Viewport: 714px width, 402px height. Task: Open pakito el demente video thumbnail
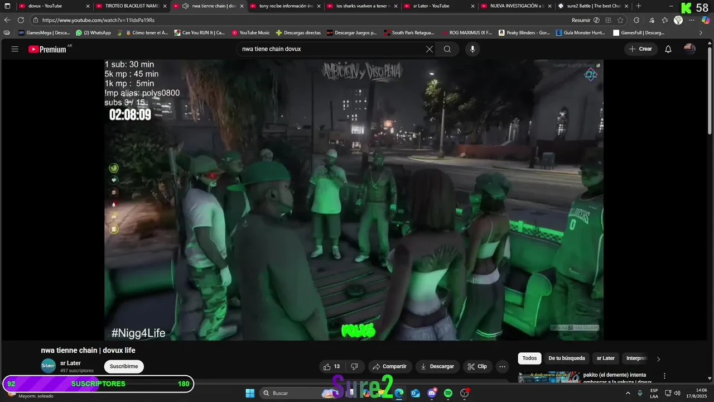(549, 377)
